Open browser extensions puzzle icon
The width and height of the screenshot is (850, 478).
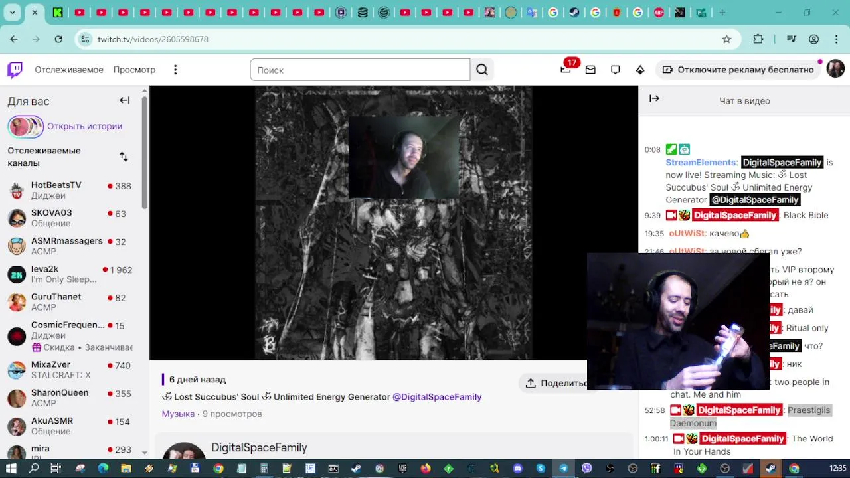point(758,39)
